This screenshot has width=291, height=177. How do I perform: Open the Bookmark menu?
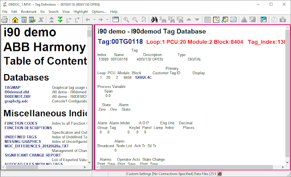(x=29, y=11)
